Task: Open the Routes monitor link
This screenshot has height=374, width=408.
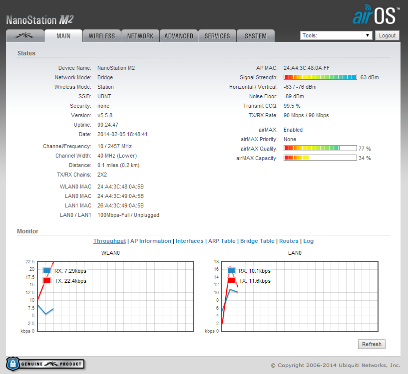Action: (x=289, y=241)
